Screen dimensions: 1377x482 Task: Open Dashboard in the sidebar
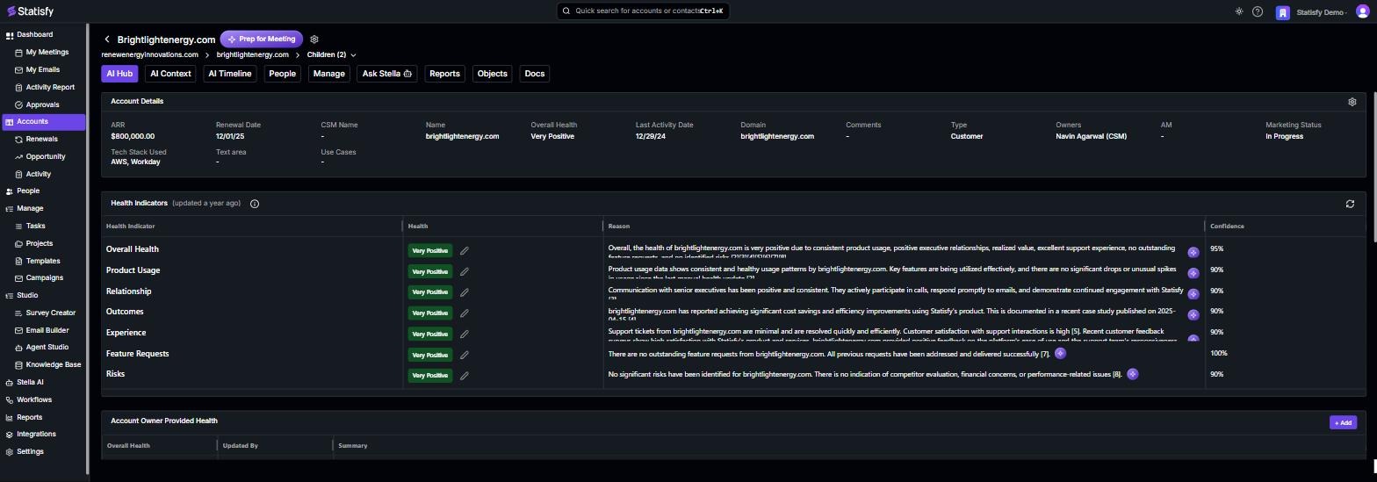click(34, 35)
